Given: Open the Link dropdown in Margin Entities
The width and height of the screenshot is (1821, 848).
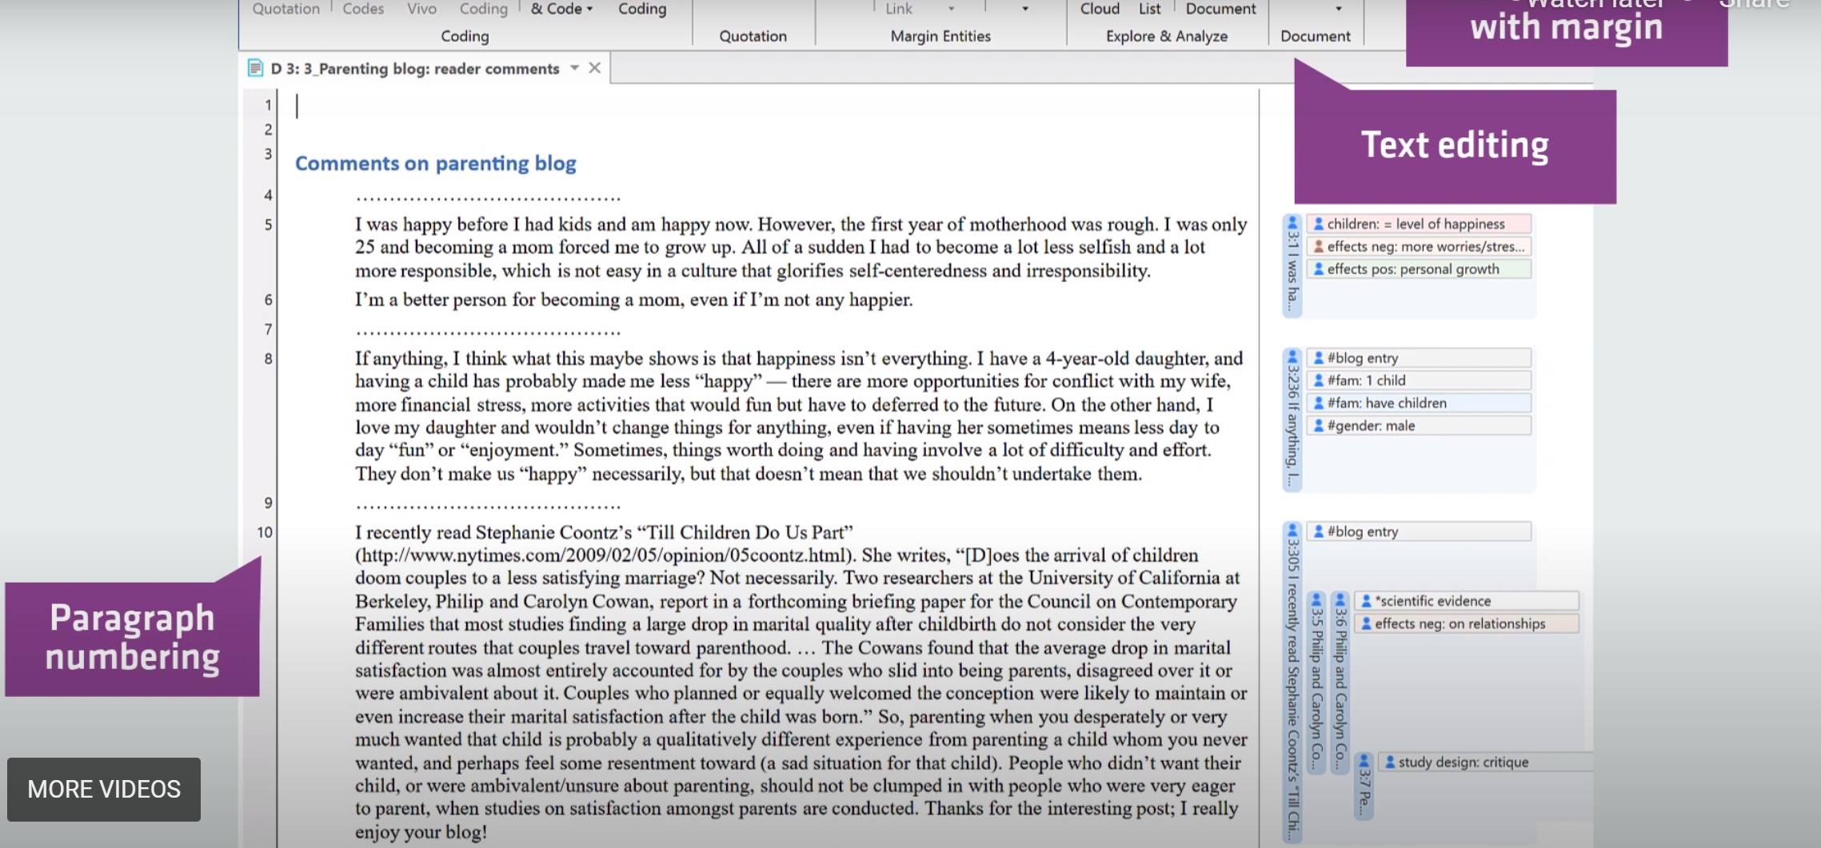Looking at the screenshot, I should (951, 9).
